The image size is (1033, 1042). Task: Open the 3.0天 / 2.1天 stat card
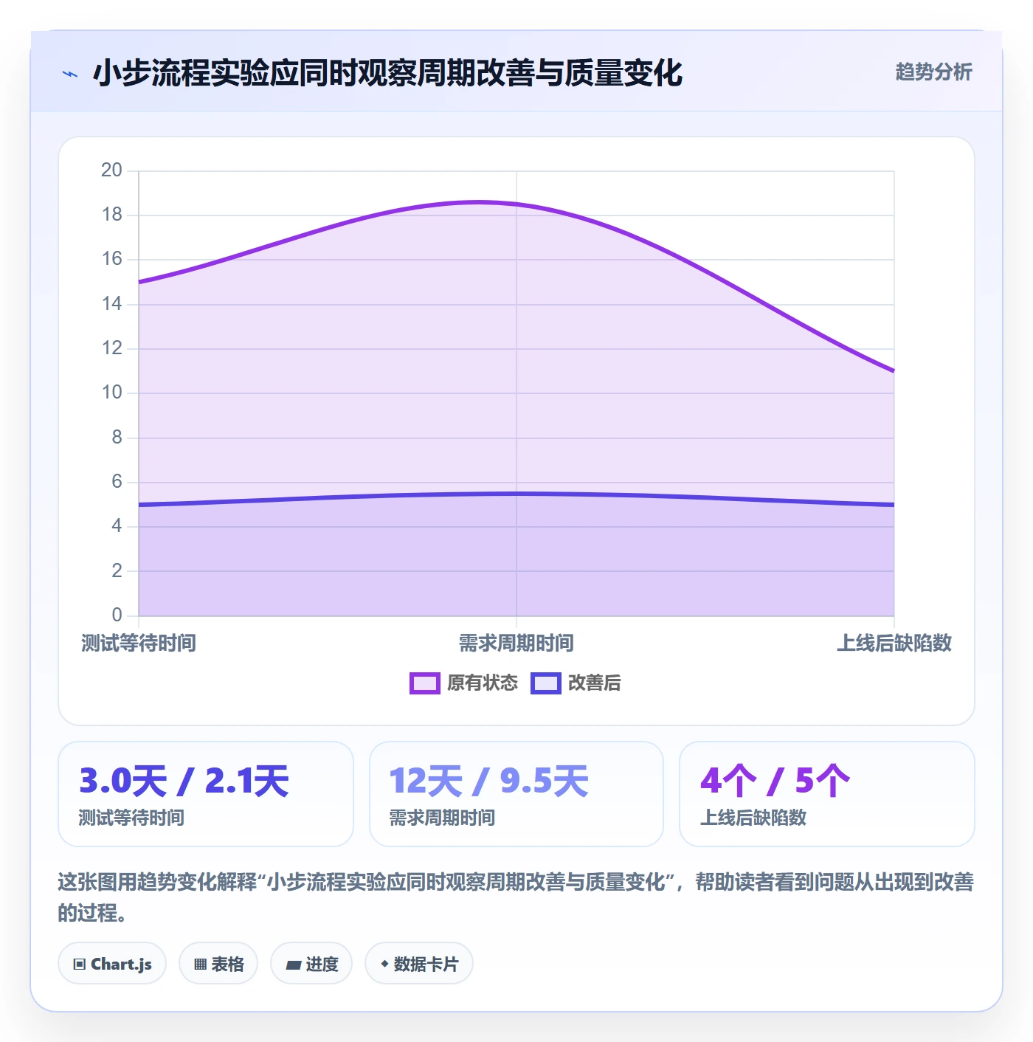pyautogui.click(x=206, y=794)
